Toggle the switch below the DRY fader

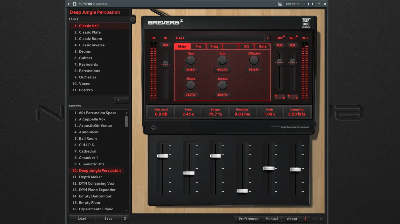[280, 97]
